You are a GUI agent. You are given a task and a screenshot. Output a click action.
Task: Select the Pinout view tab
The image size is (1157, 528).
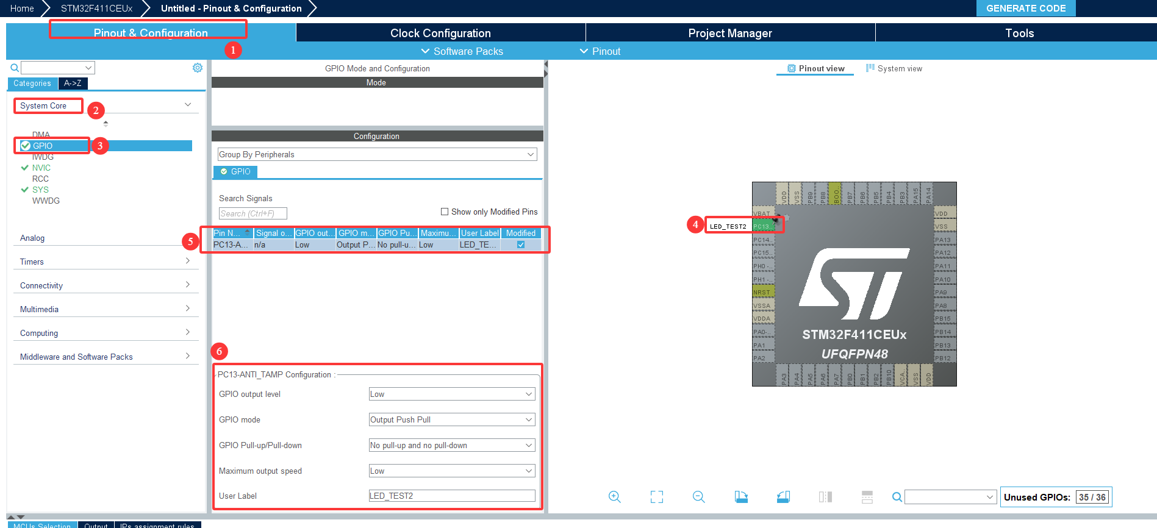click(815, 68)
